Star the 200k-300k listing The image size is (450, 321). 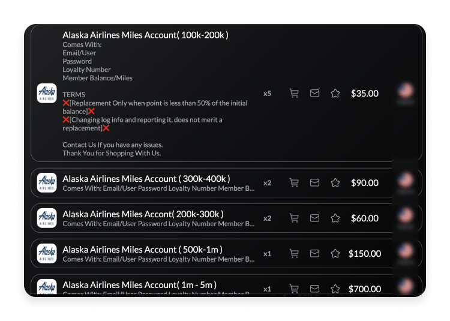335,218
